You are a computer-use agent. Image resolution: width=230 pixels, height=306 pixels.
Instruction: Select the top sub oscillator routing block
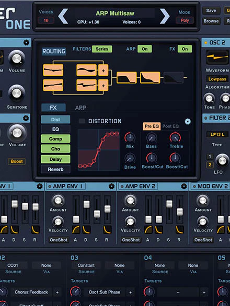click(86, 70)
